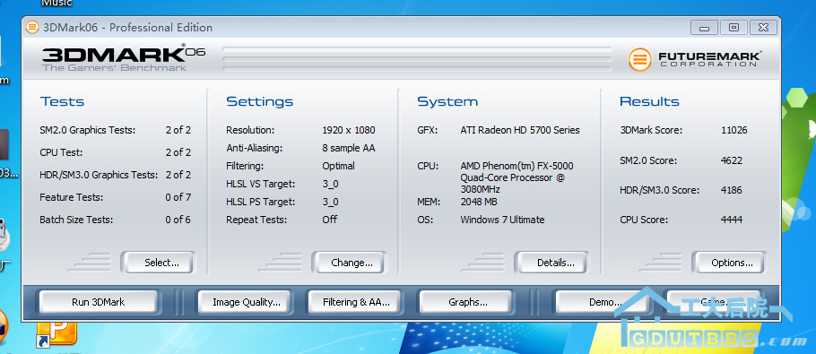Click the 'Feature Tests:' label
This screenshot has width=816, height=354.
(x=72, y=197)
